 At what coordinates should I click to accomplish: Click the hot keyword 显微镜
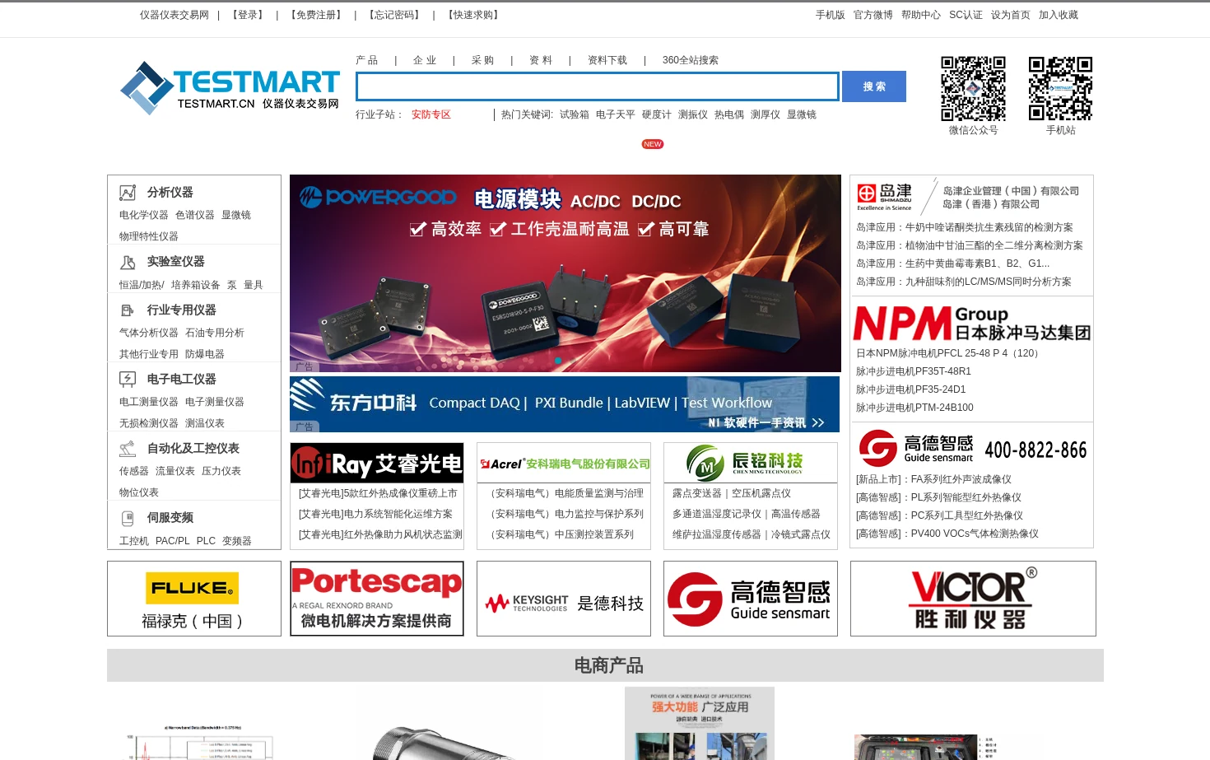tap(802, 114)
